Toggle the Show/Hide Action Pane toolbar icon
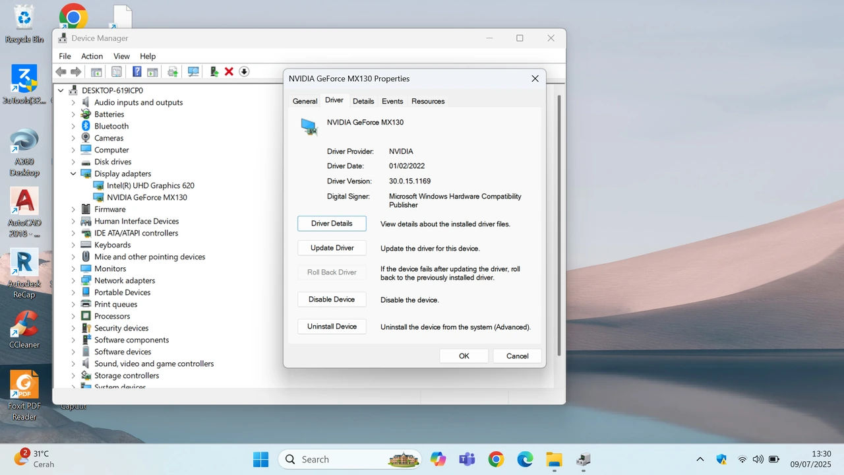Viewport: 844px width, 475px height. [x=152, y=71]
